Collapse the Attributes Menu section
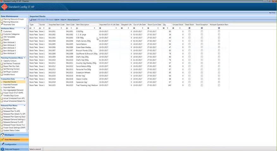The image size is (277, 151). click(25, 28)
